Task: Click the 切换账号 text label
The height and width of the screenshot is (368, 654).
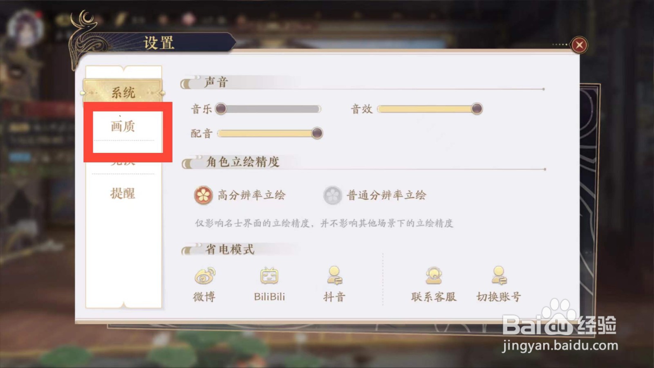Action: pos(499,296)
